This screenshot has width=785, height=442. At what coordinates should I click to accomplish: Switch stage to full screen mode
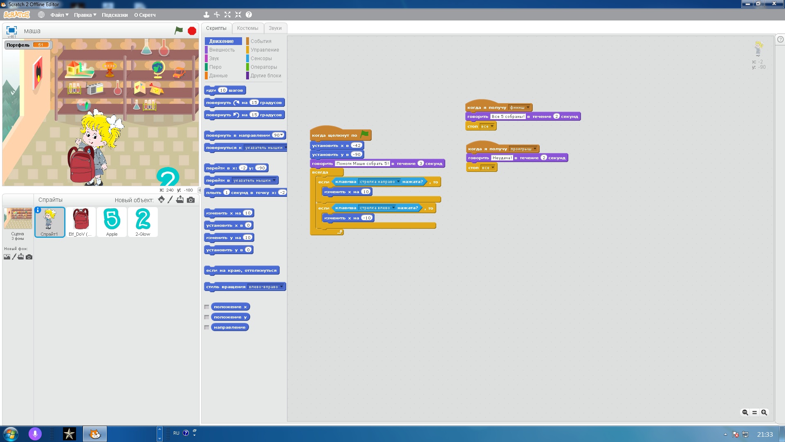tap(11, 30)
